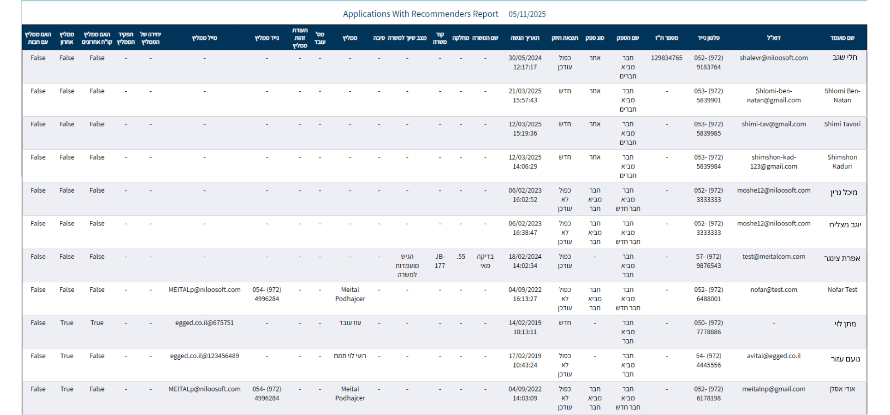Open the shalevr@niloosoft.com email address
This screenshot has width=890, height=415.
(773, 58)
